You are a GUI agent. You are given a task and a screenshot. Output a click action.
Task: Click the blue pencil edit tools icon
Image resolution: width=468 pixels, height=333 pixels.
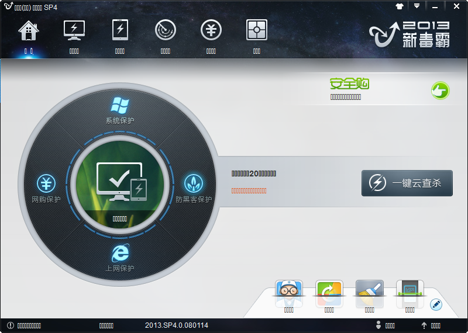point(436,304)
